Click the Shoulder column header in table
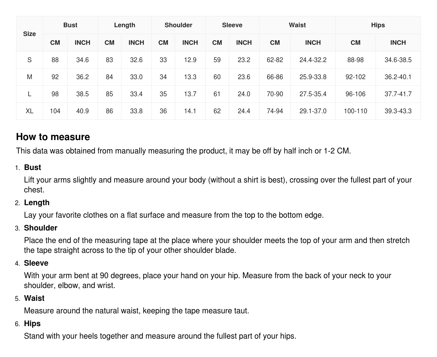 pyautogui.click(x=178, y=25)
